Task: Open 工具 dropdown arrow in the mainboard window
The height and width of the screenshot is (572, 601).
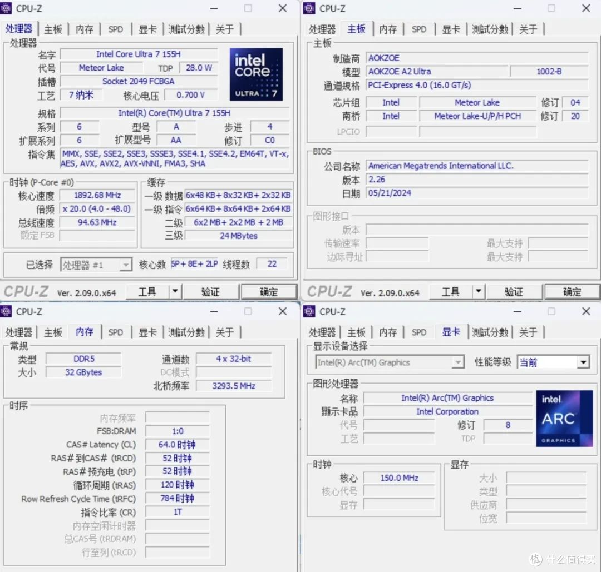Action: click(x=479, y=291)
